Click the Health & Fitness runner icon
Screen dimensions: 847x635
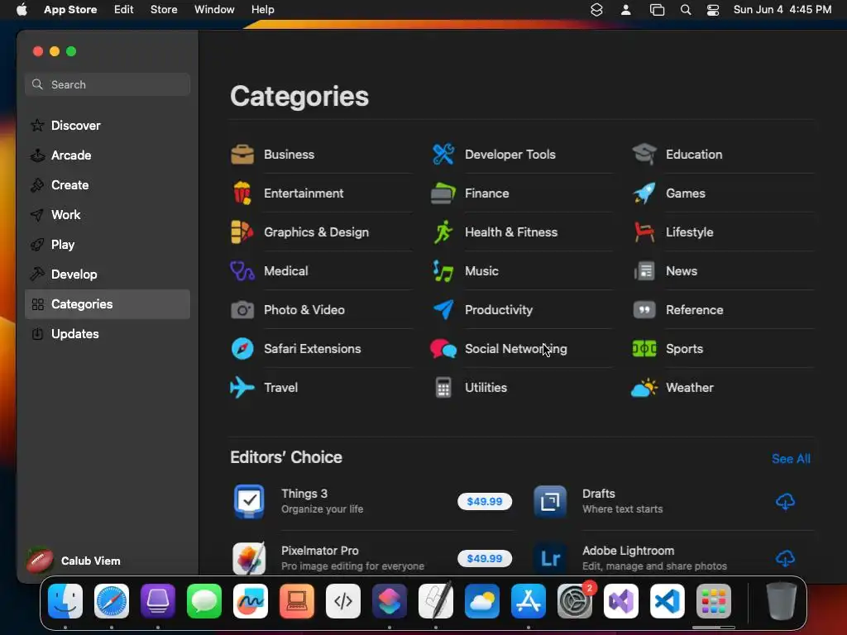click(x=443, y=232)
